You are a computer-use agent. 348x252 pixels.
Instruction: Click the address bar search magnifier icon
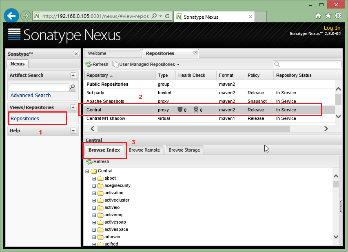(154, 16)
